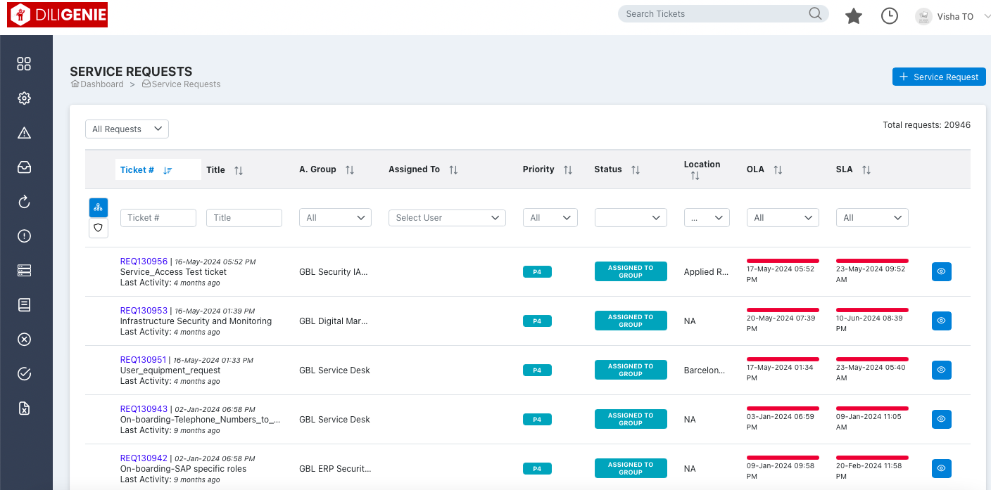Open the warning triangle incidents icon
This screenshot has width=991, height=490.
tap(25, 132)
